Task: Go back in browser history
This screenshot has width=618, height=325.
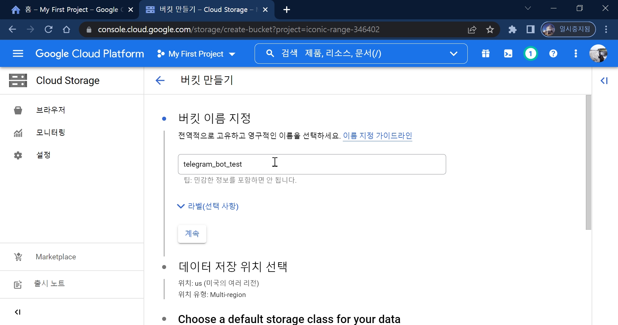Action: [x=12, y=30]
